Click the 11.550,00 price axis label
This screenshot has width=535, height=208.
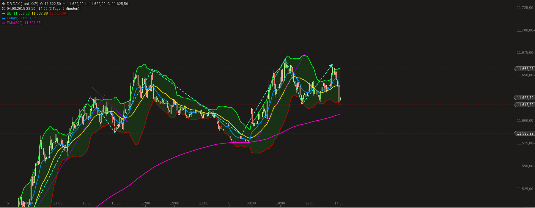click(525, 166)
